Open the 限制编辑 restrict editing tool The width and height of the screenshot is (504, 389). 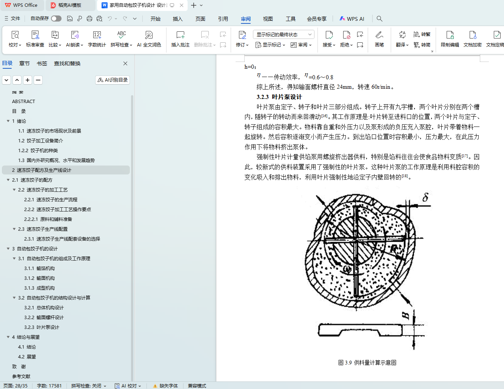[x=450, y=36]
